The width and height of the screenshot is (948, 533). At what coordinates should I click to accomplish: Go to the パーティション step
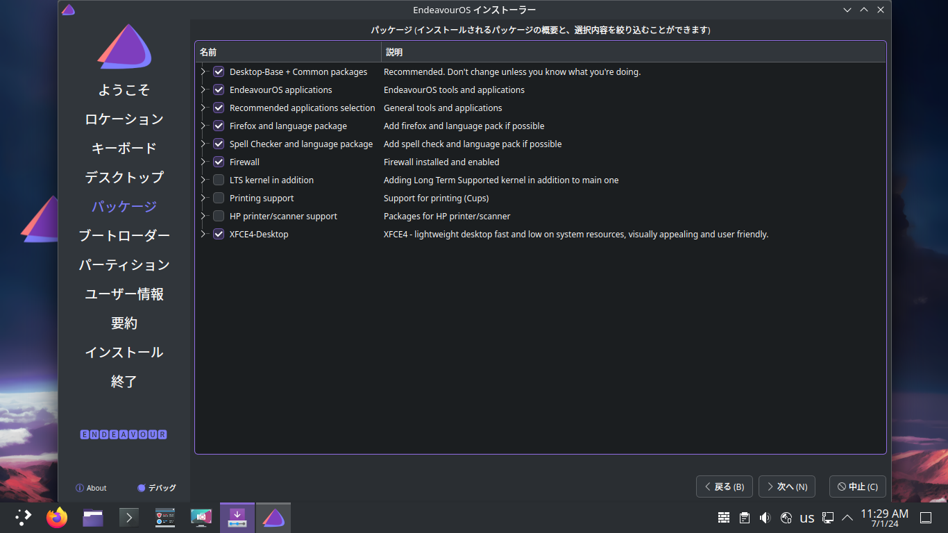click(x=124, y=265)
